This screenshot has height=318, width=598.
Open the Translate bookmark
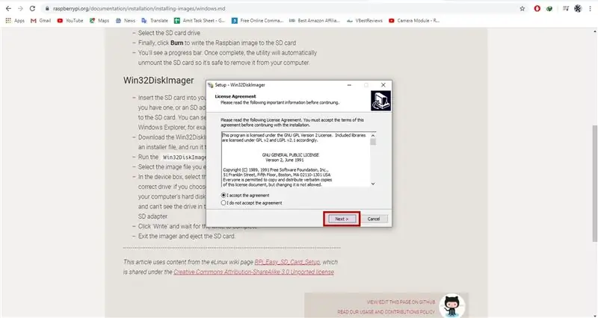[x=155, y=21]
